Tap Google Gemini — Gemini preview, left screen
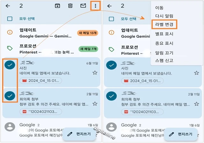The height and width of the screenshot is (143, 204). tap(46, 36)
